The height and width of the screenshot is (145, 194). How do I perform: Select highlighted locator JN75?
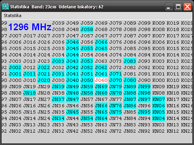tap(116, 112)
